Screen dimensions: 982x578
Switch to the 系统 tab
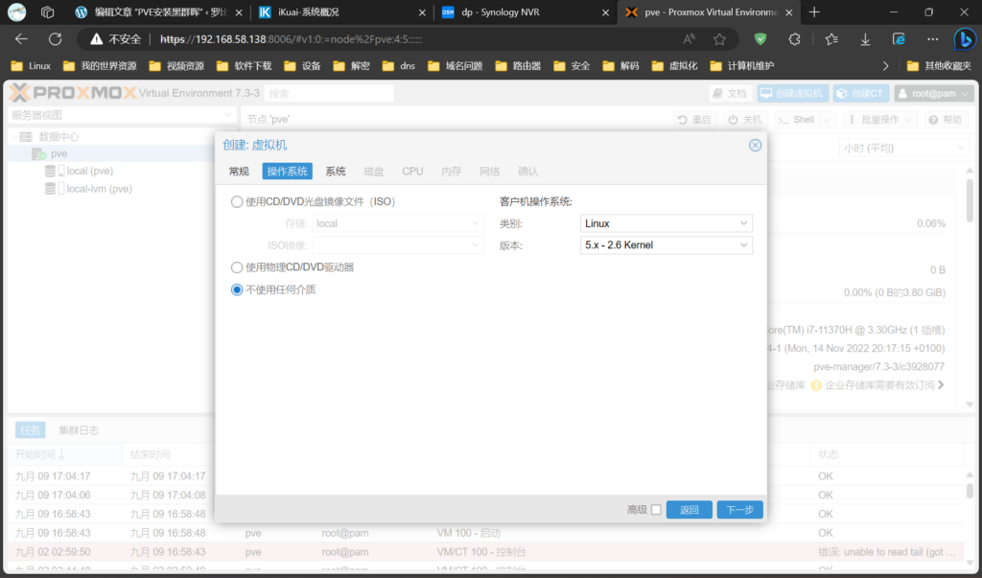(336, 171)
